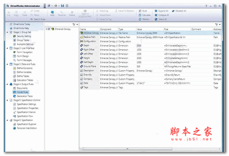Select the Relative Path row

click(x=150, y=37)
